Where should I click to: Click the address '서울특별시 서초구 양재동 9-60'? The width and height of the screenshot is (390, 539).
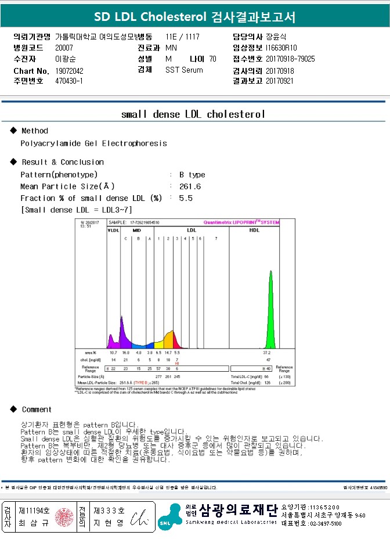pos(323,515)
